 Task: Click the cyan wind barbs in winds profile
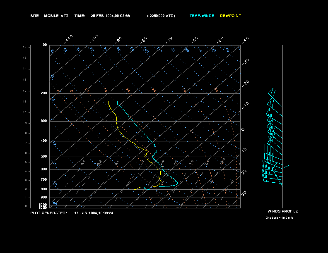tap(273, 137)
